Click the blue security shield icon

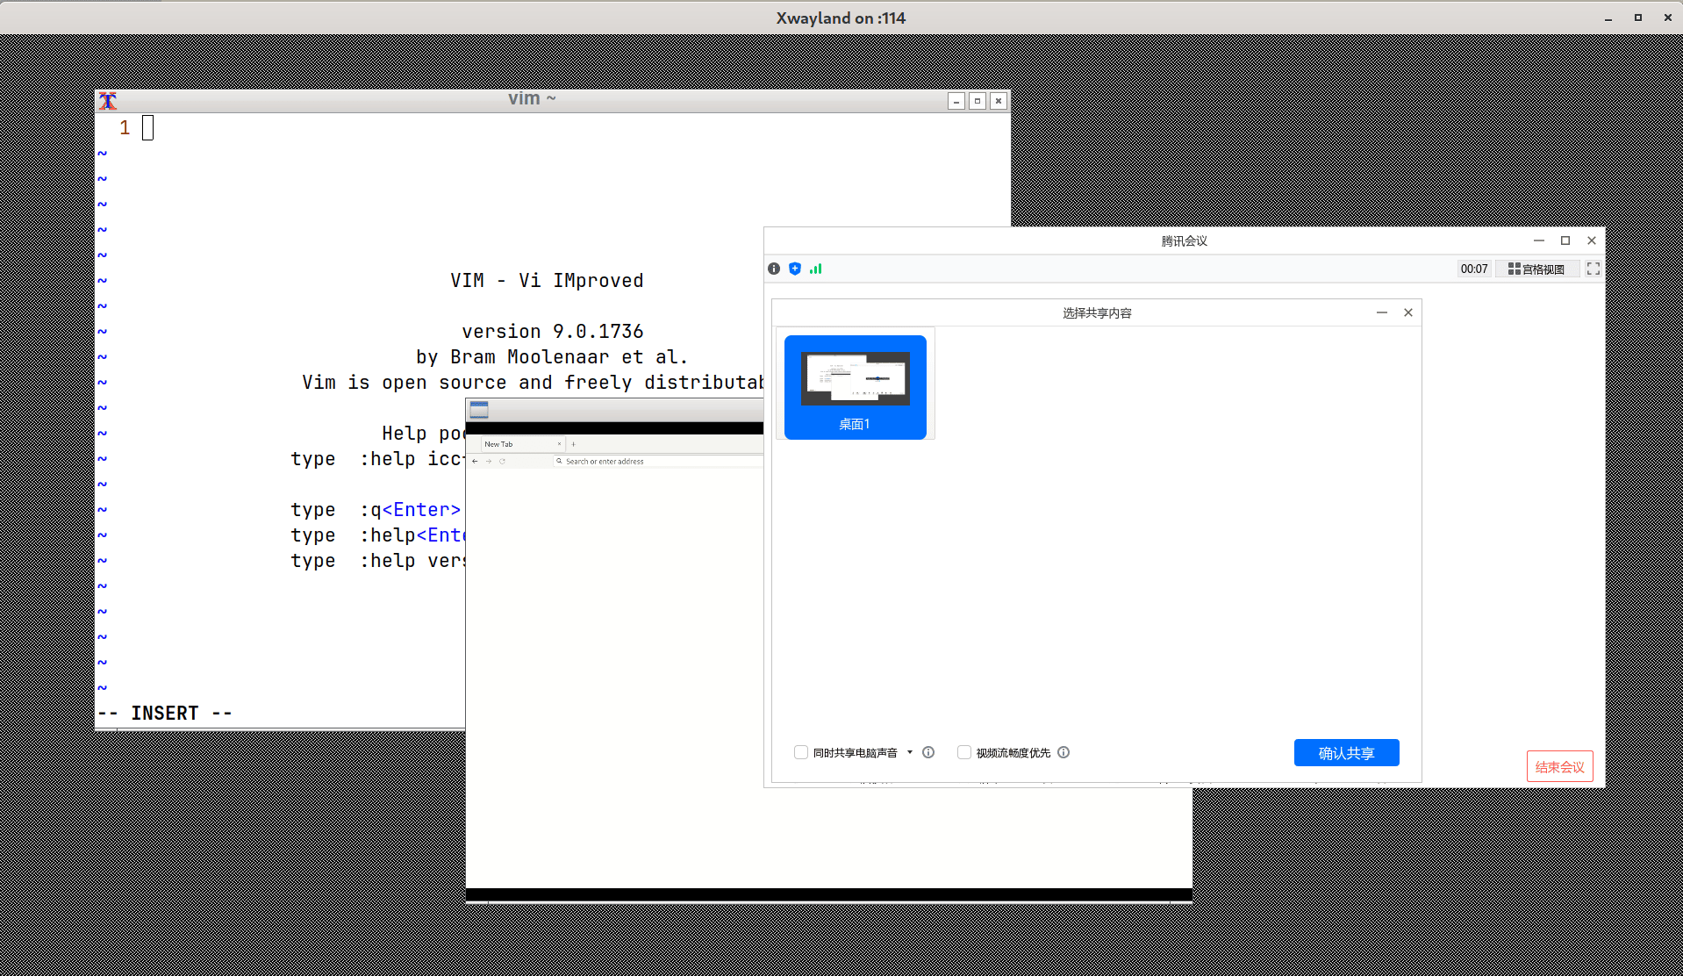(x=795, y=269)
